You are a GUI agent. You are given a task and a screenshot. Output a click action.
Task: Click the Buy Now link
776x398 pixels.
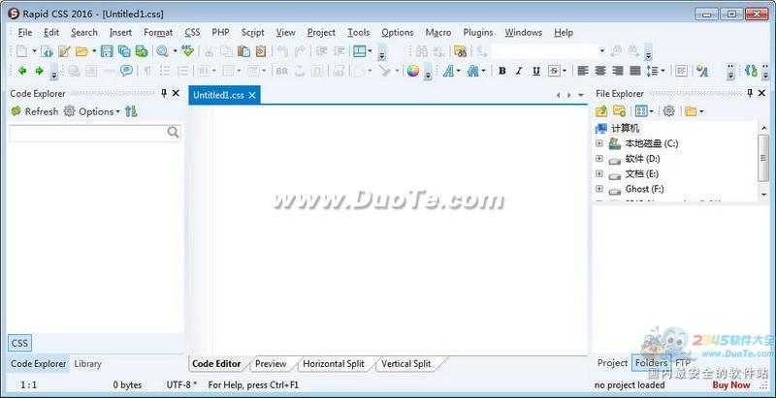(731, 385)
